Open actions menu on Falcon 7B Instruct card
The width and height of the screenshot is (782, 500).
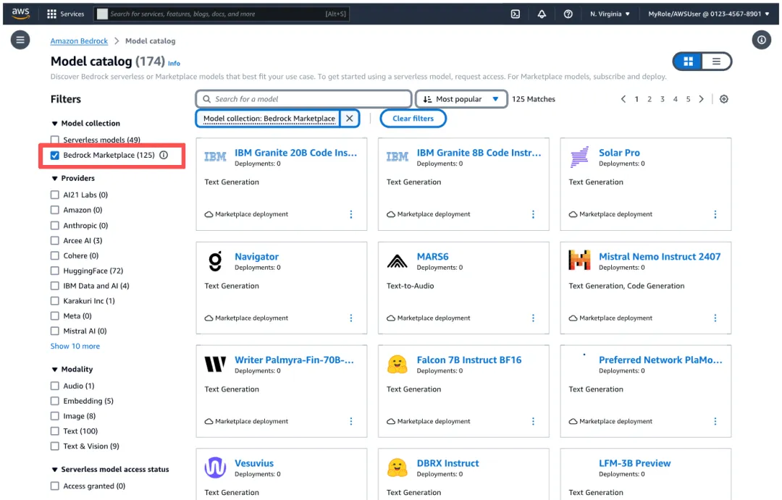(x=533, y=421)
